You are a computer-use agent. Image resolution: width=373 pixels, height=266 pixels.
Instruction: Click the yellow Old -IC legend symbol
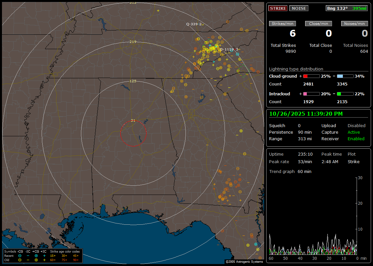pyautogui.click(x=28, y=260)
